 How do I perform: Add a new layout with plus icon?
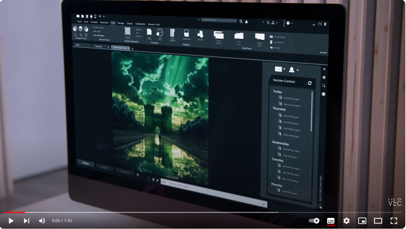pyautogui.click(x=137, y=175)
